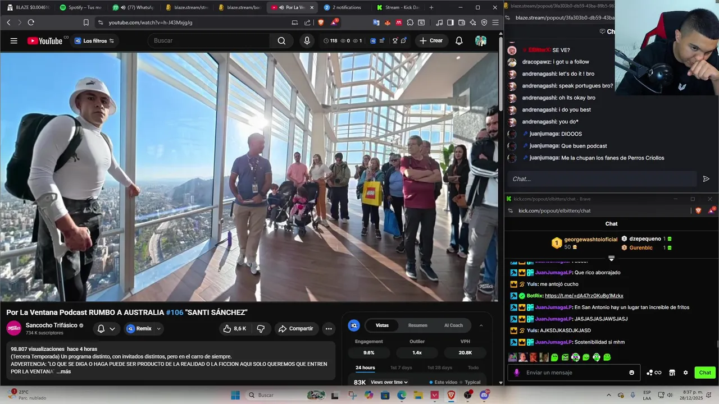The width and height of the screenshot is (719, 404).
Task: Open the Sancocho Trifásico channel avatar
Action: 14,328
